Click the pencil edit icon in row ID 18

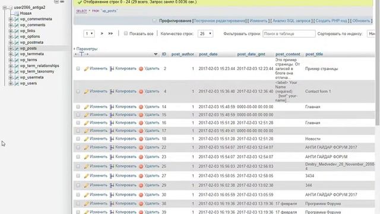point(86,139)
